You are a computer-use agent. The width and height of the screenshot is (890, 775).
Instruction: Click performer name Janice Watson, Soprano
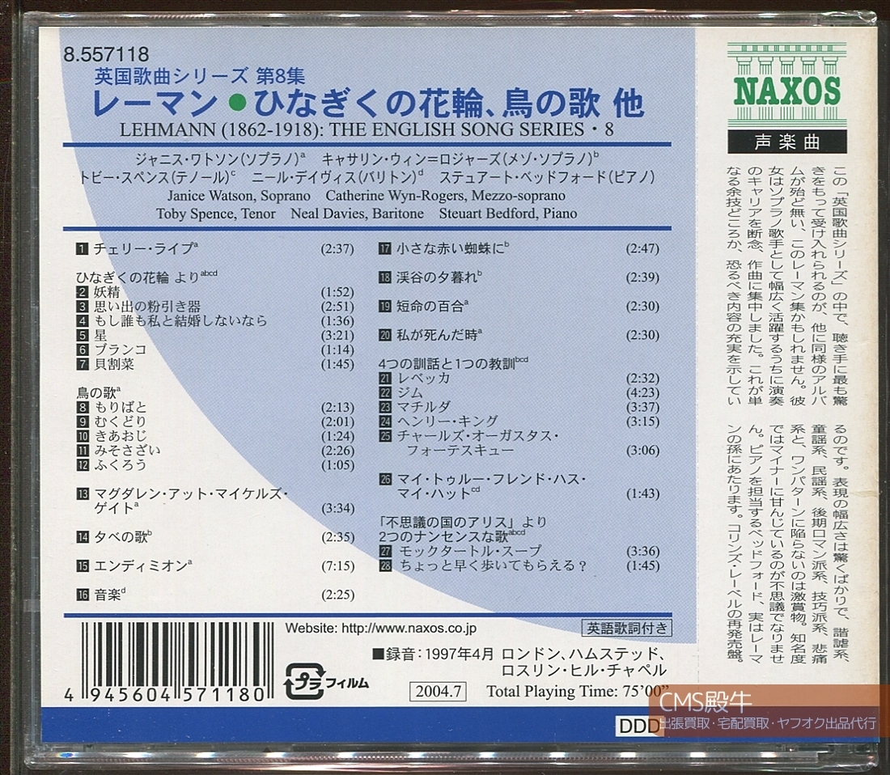[239, 196]
